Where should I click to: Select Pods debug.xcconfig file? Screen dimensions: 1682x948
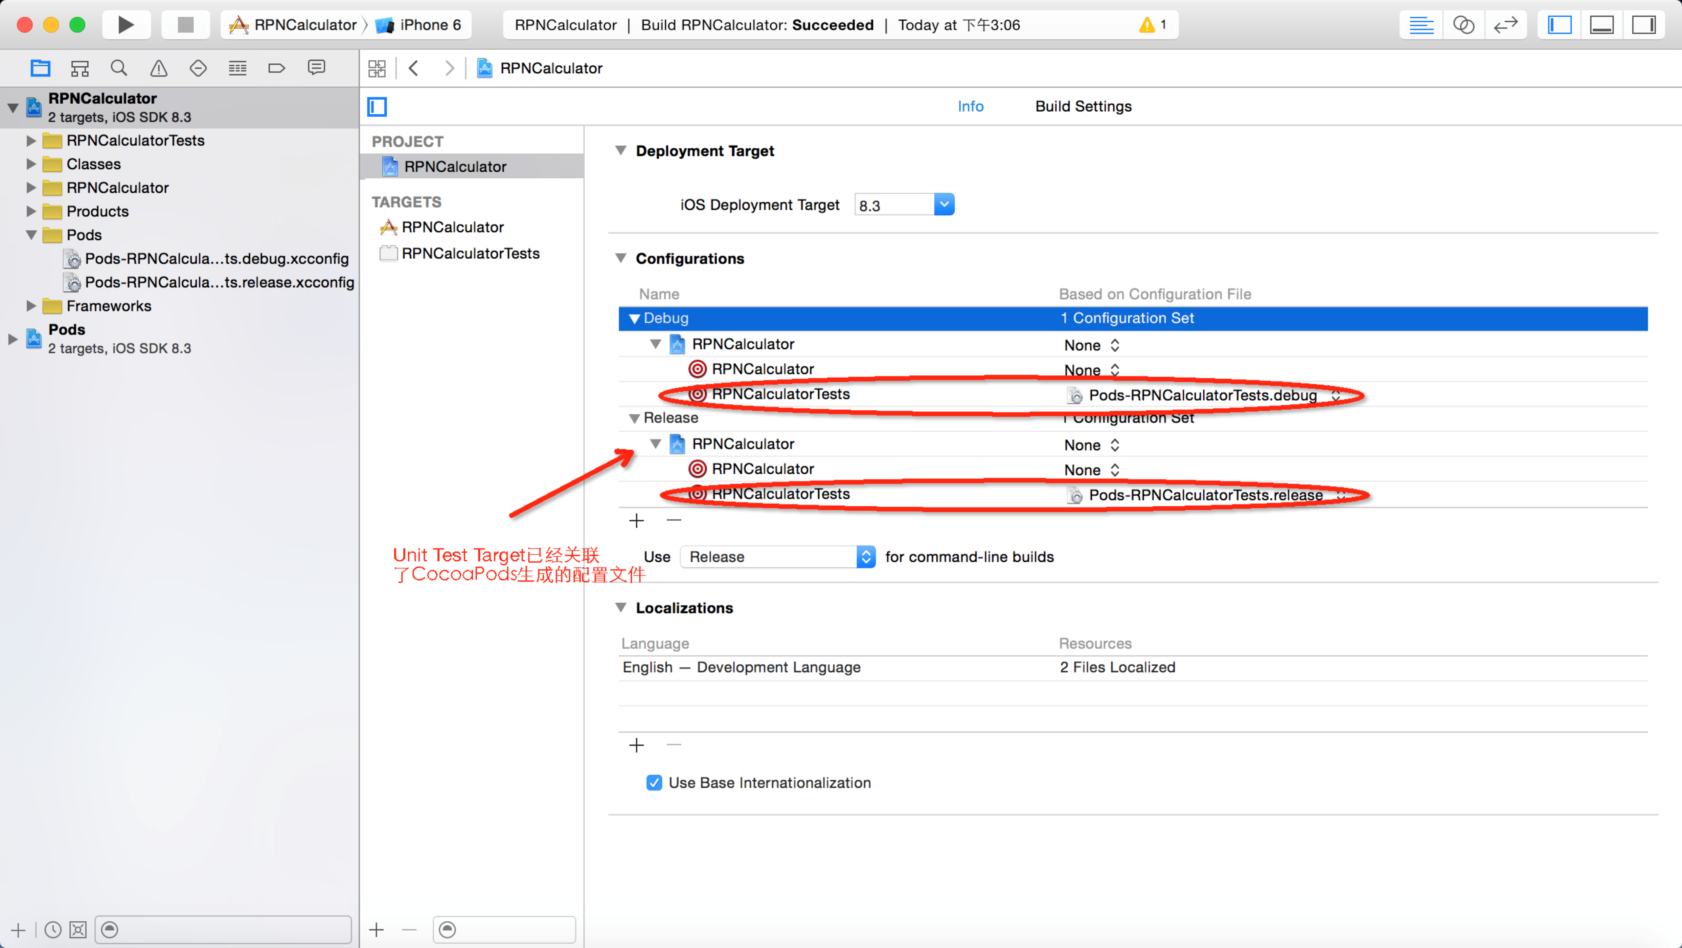coord(206,258)
